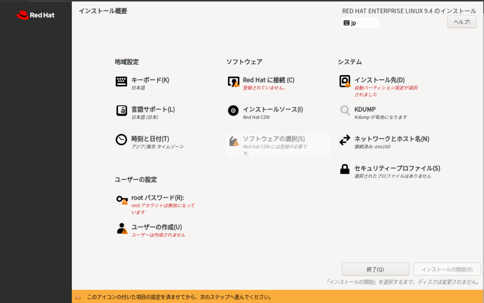Click the clock icon for 時刻と日付
The width and height of the screenshot is (484, 303).
coord(121,140)
